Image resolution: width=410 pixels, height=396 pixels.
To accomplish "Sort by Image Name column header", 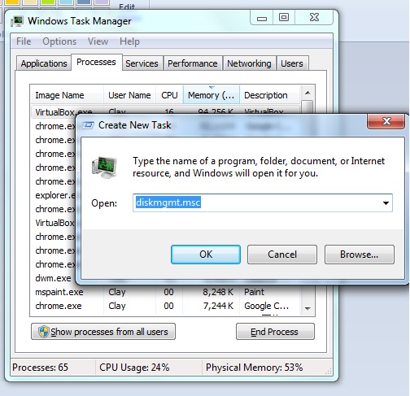I will pos(67,95).
